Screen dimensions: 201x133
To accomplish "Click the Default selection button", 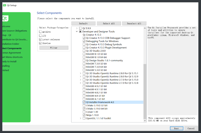I will (x=83, y=23).
